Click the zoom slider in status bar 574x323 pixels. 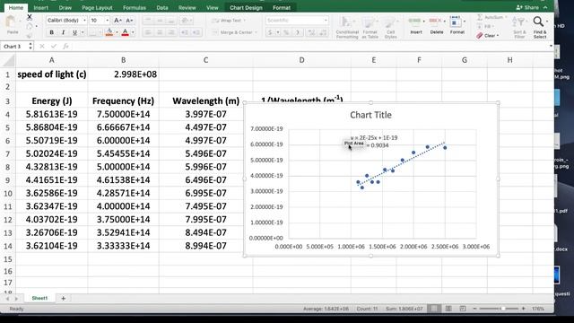click(x=500, y=309)
